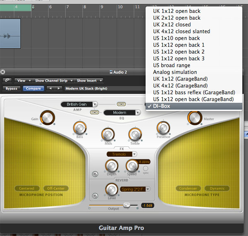Choose UK 4x12 (GarageBand) cabinet
The image size is (248, 236).
tap(194, 86)
